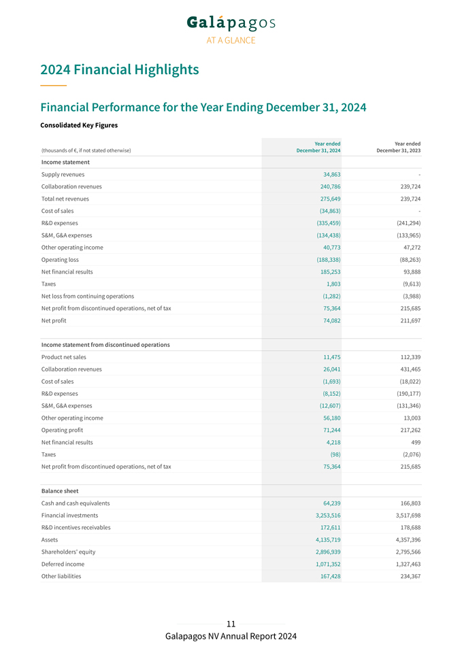Click the "Year ended December 31, 2024" column header
This screenshot has height=653, width=462.
click(318, 147)
